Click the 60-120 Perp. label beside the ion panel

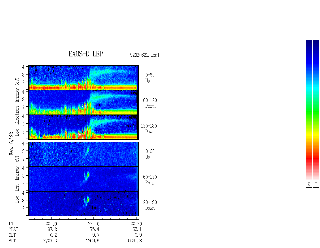(x=150, y=180)
